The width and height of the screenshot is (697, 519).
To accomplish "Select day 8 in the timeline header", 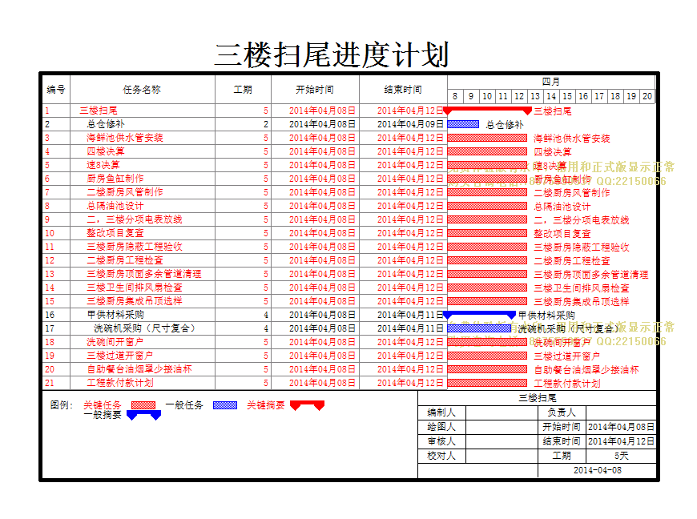I will coord(455,96).
